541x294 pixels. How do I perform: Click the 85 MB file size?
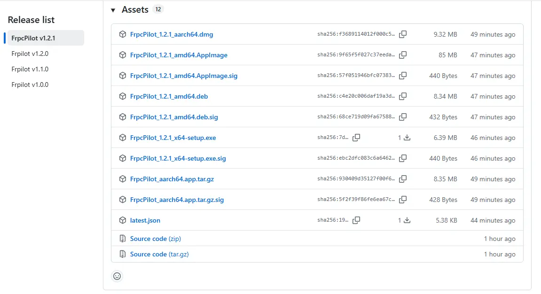tap(448, 55)
